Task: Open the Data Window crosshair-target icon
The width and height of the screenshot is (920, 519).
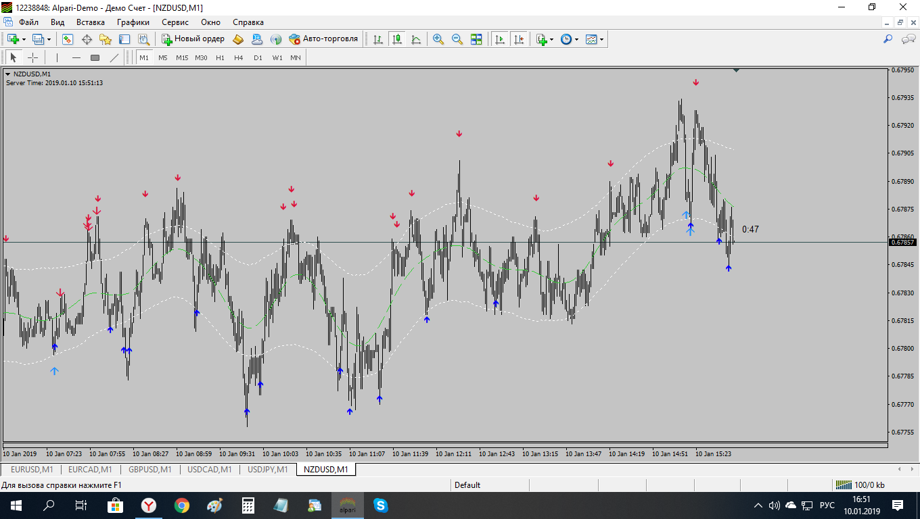Action: point(87,39)
